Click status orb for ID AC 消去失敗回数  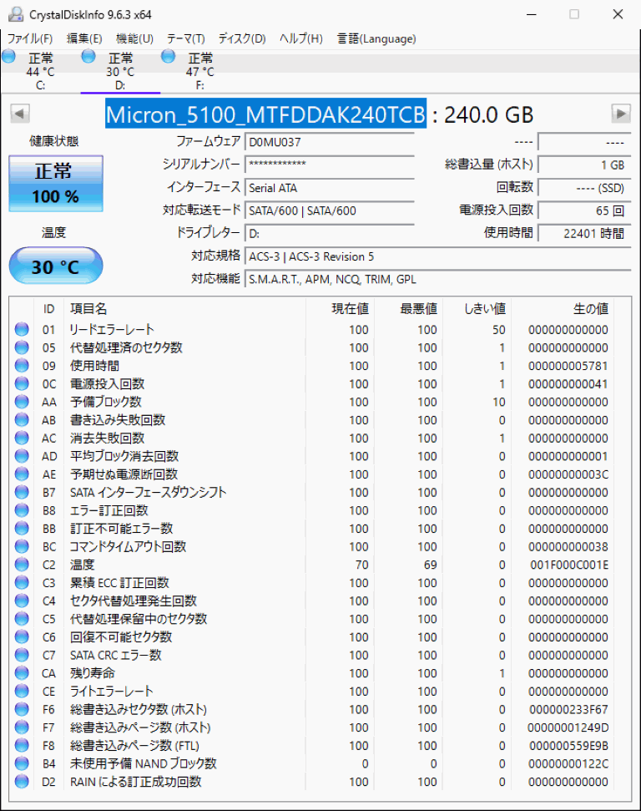click(x=22, y=438)
